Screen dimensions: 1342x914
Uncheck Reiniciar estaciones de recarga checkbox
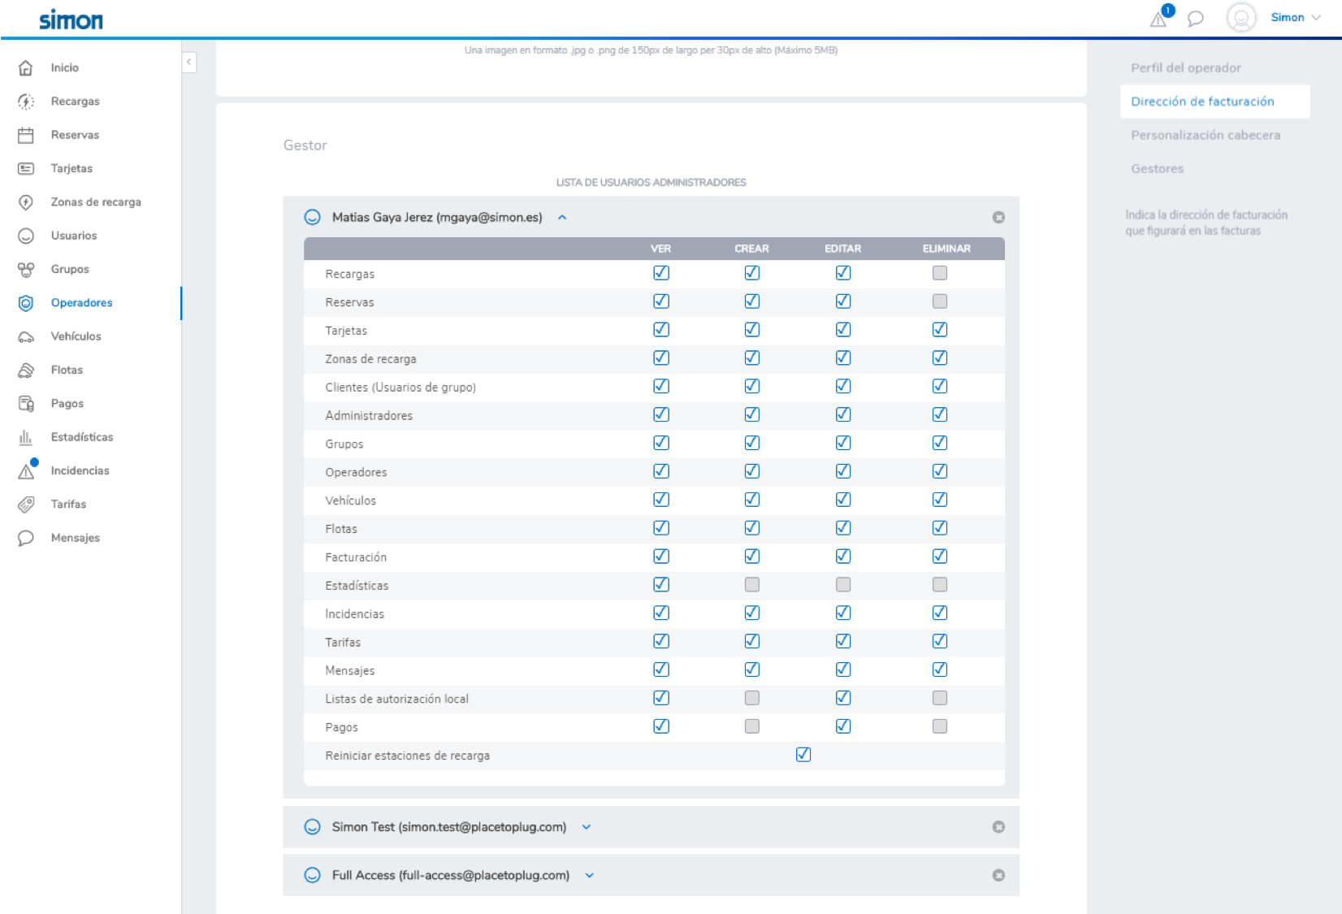tap(803, 755)
